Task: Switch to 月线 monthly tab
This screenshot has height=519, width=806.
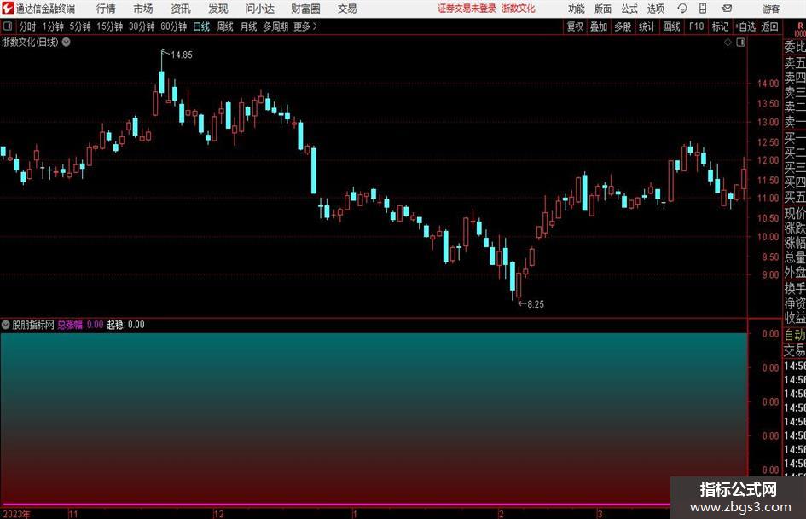Action: click(248, 26)
